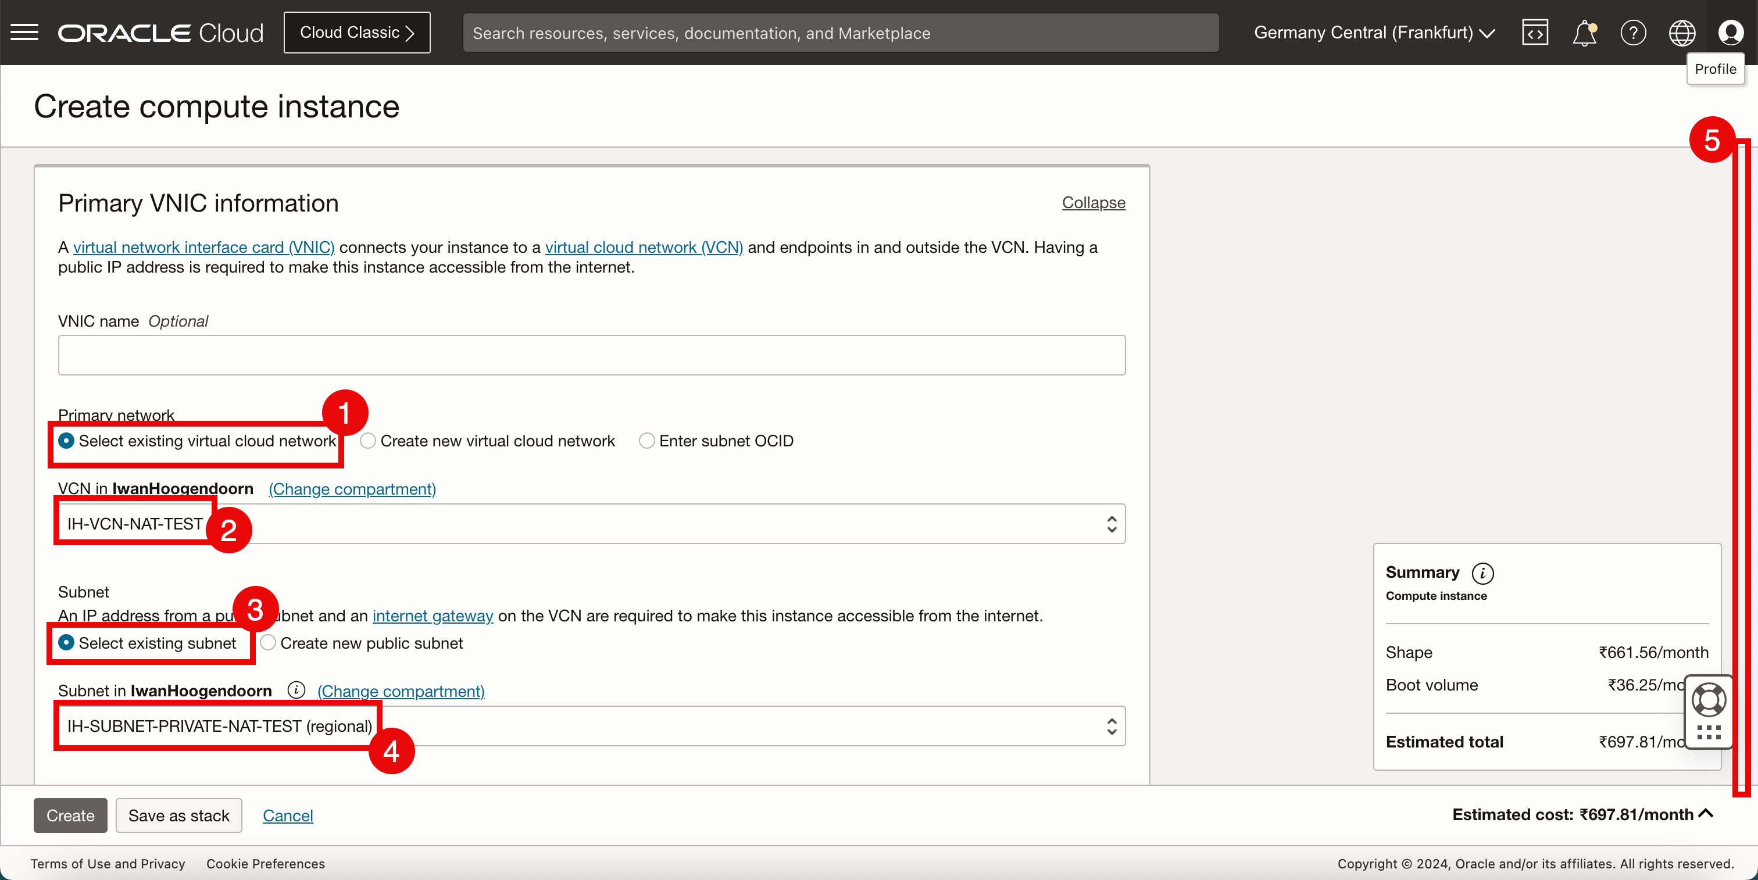Open the Profile avatar menu

pyautogui.click(x=1730, y=33)
